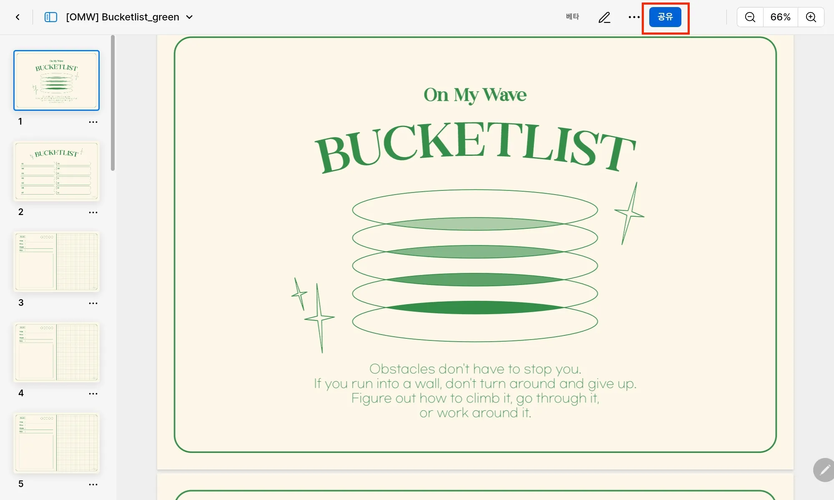Image resolution: width=834 pixels, height=500 pixels.
Task: Click the back arrow icon
Action: tap(18, 17)
